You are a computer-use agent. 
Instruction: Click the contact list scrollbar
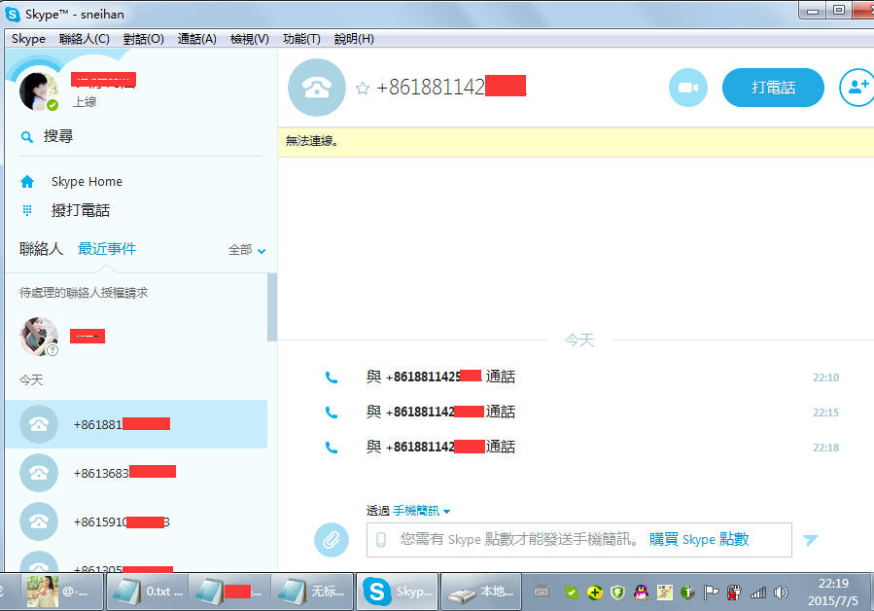pyautogui.click(x=272, y=307)
